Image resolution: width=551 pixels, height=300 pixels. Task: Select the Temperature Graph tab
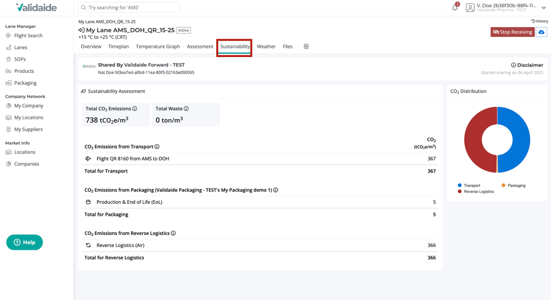[x=158, y=46]
